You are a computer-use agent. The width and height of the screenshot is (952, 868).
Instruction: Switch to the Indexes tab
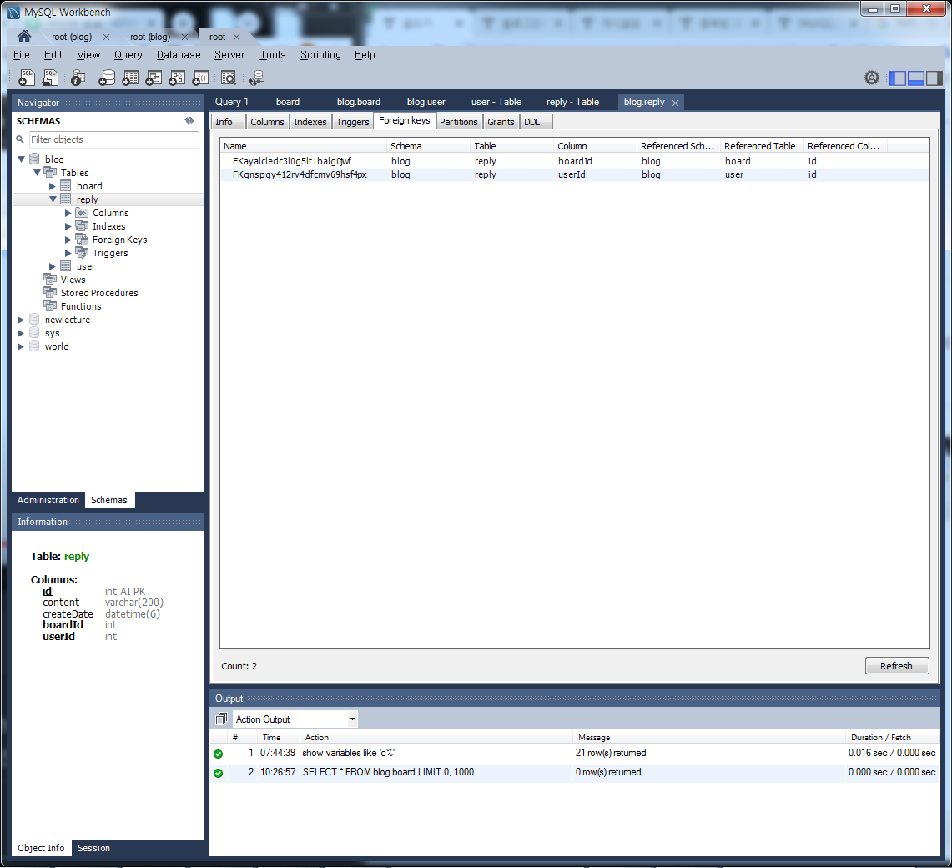click(310, 122)
